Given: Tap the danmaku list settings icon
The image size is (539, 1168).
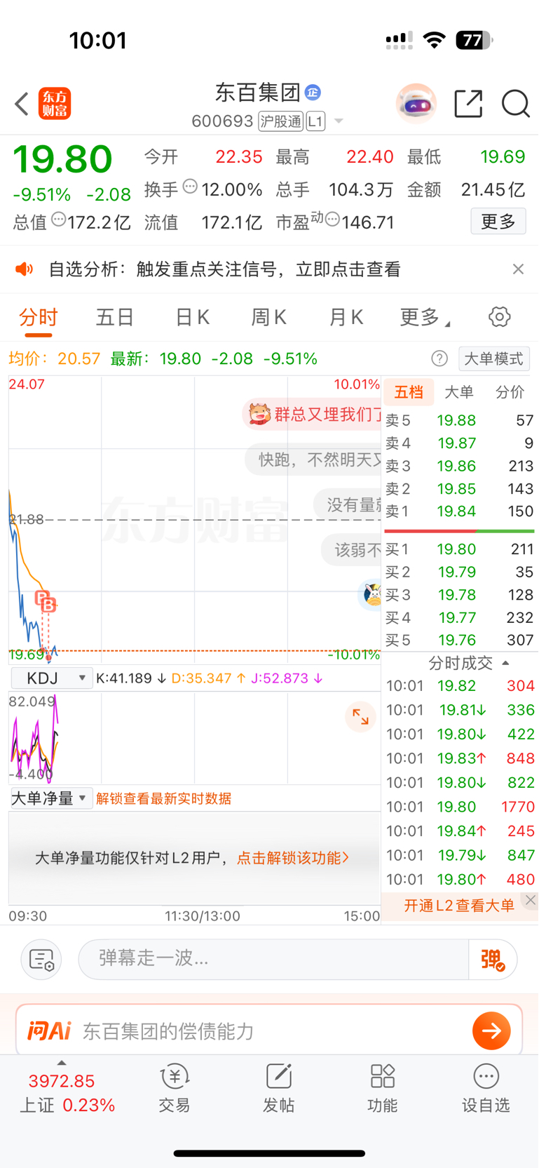Looking at the screenshot, I should [x=41, y=959].
